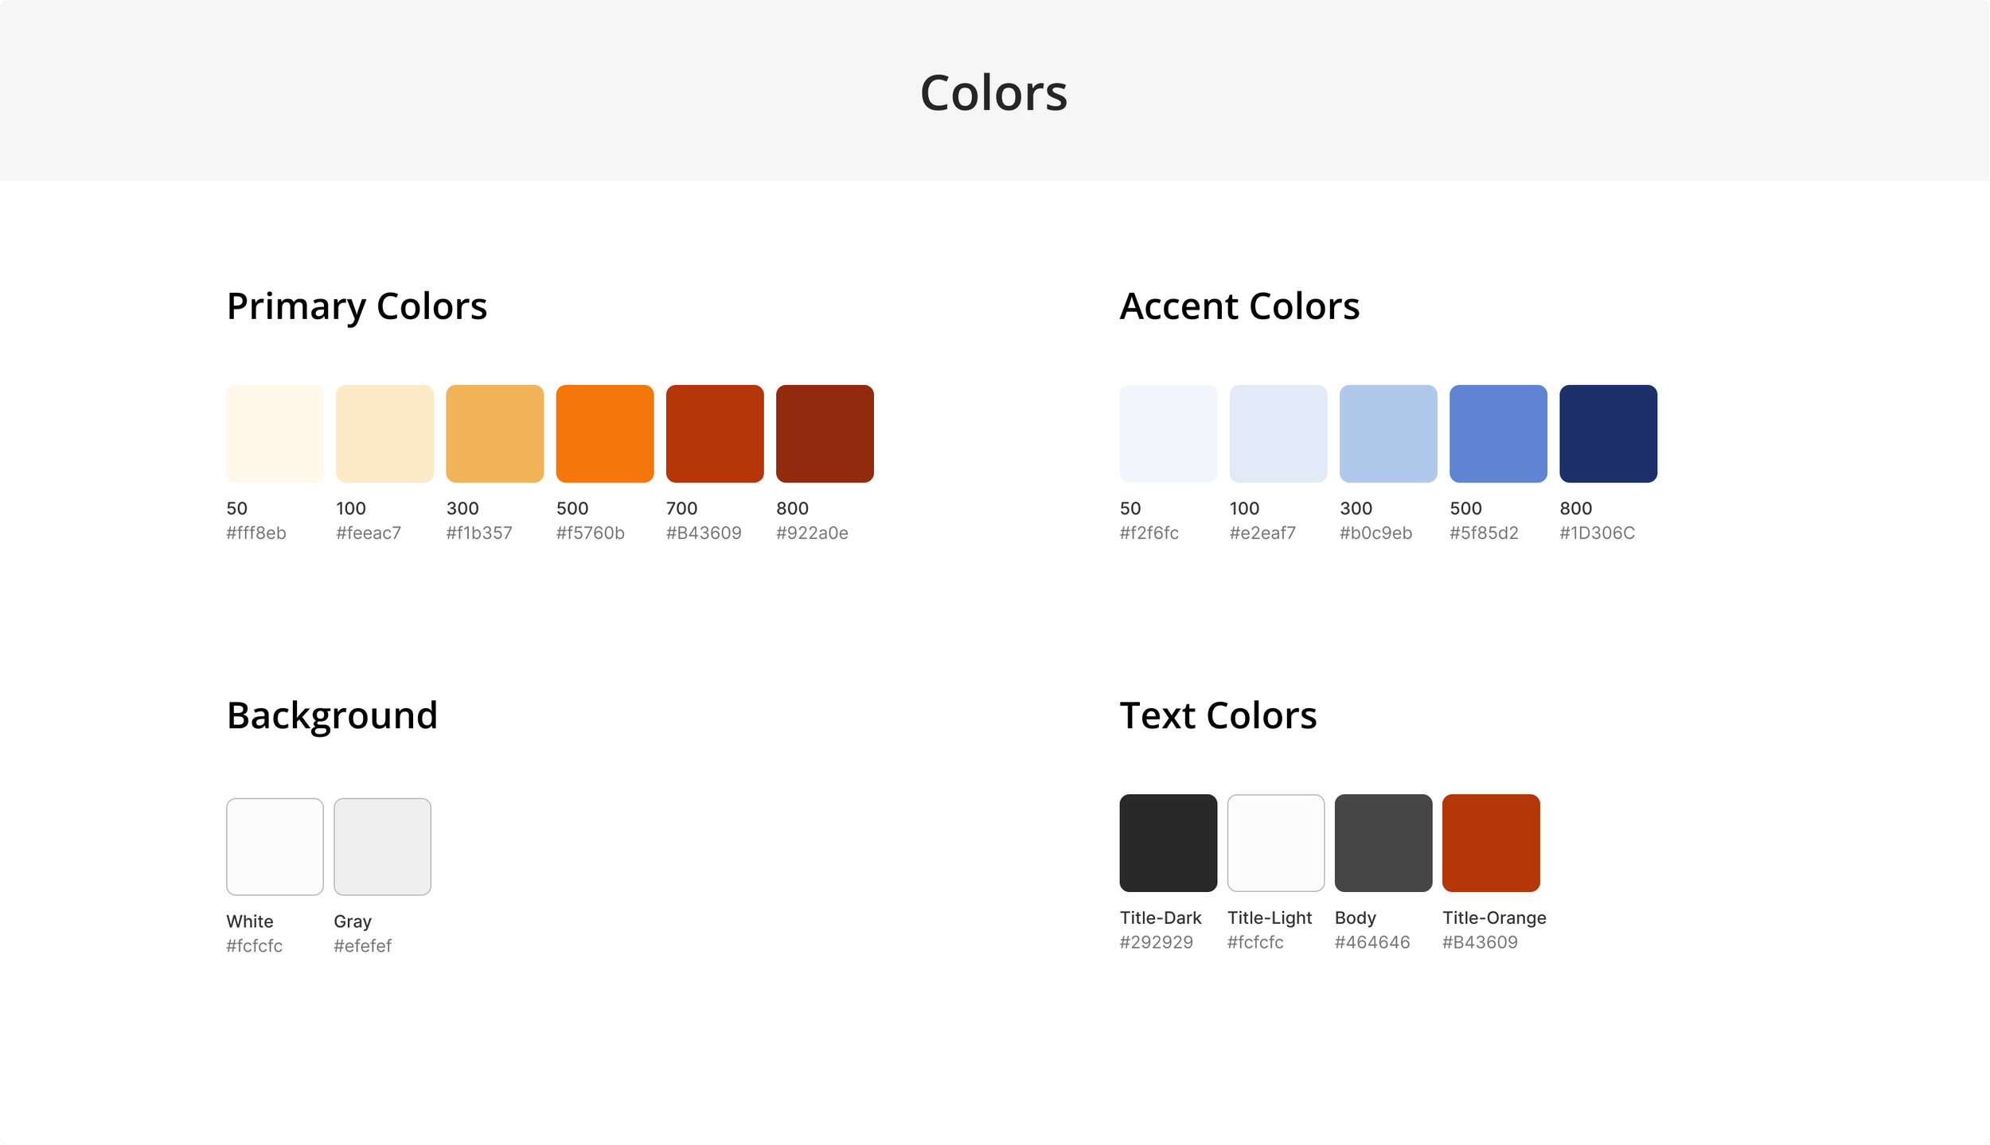
Task: Click the accent 50 swatch #f2f6fc
Action: click(x=1168, y=434)
